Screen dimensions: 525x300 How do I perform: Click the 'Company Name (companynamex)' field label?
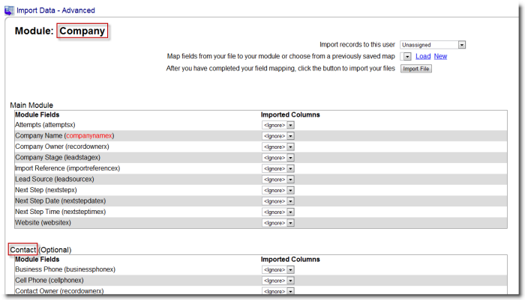pyautogui.click(x=64, y=135)
